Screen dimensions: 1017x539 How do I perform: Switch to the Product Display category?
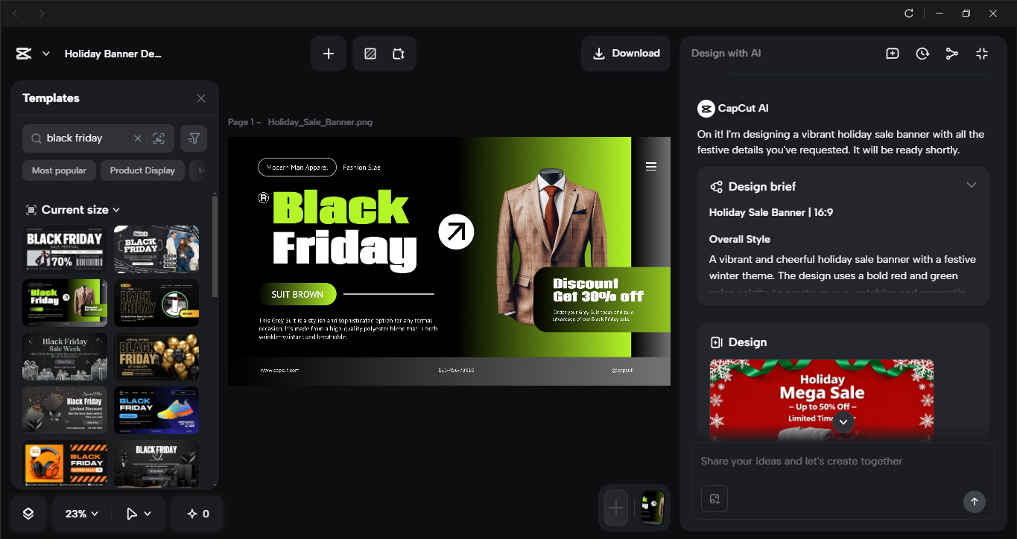[142, 170]
